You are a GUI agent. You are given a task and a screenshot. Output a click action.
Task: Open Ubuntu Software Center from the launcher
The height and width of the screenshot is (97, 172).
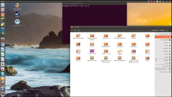(2, 15)
